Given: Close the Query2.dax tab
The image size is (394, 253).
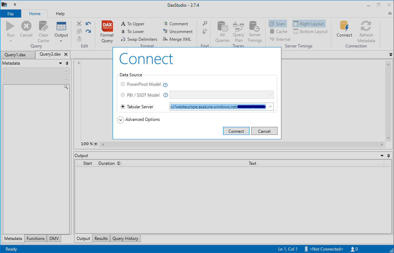Looking at the screenshot, I should pos(66,54).
